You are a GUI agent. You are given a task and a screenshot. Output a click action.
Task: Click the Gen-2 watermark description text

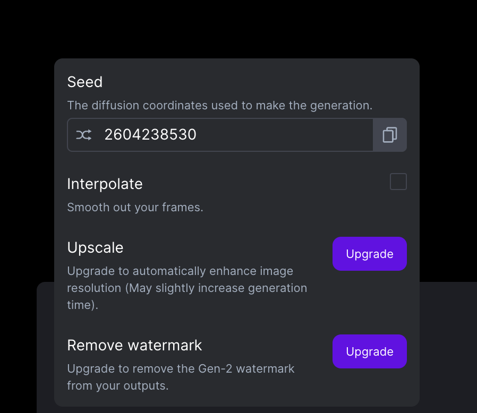(181, 377)
